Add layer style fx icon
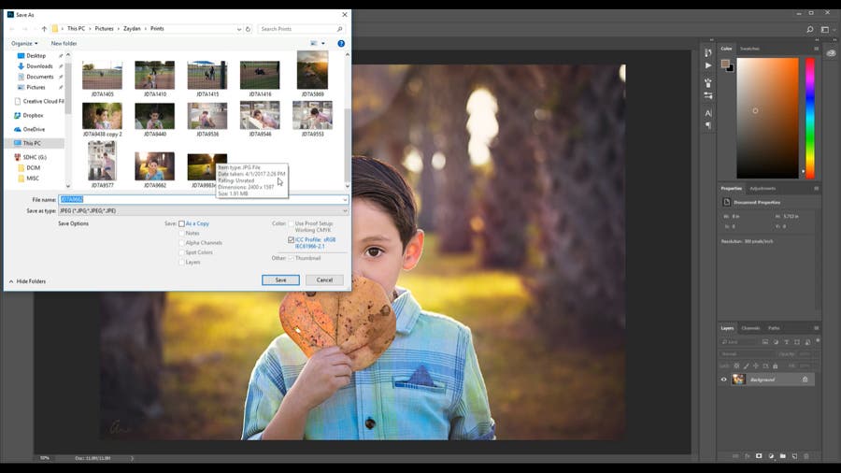This screenshot has height=473, width=841. [748, 456]
